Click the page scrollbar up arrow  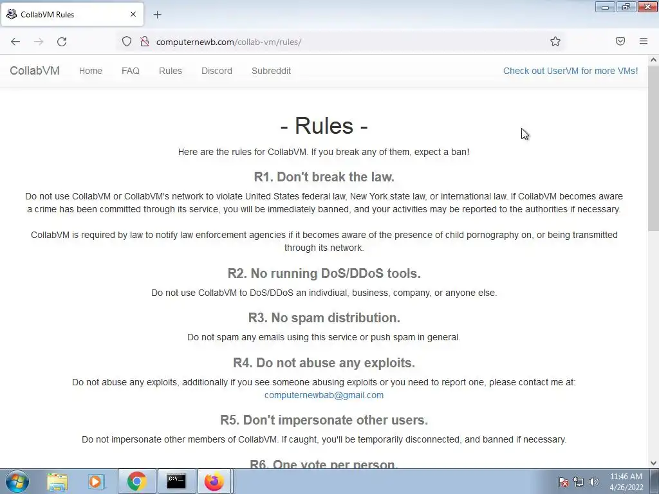click(x=653, y=60)
